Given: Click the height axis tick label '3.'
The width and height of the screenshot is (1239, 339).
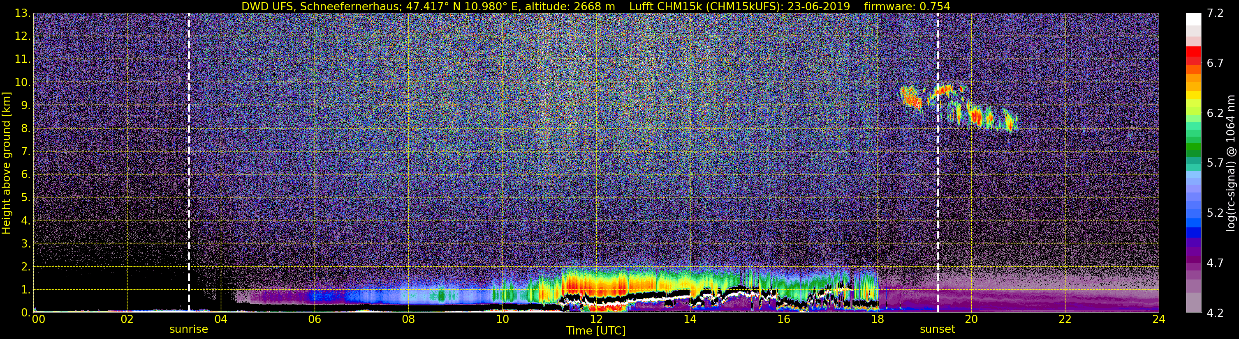Looking at the screenshot, I should pyautogui.click(x=25, y=244).
